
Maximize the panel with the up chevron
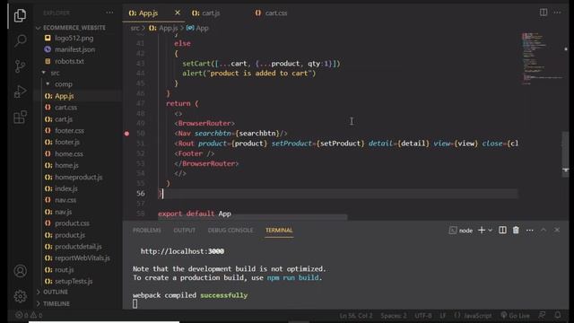(544, 230)
